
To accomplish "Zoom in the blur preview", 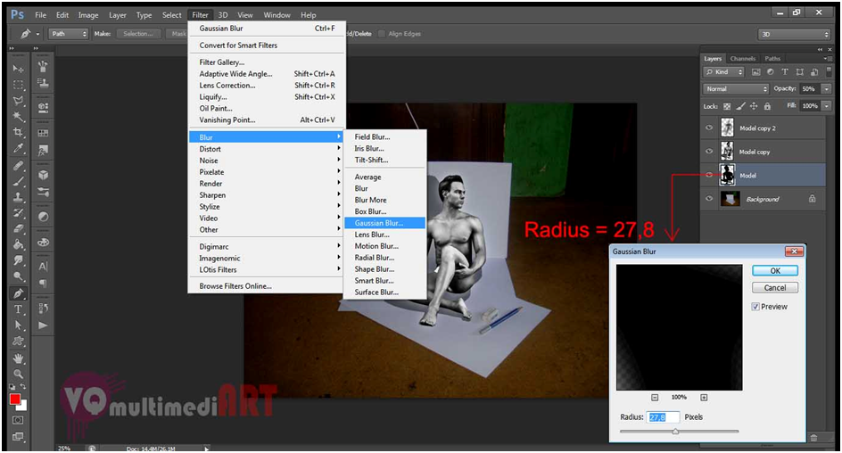I will [x=704, y=397].
